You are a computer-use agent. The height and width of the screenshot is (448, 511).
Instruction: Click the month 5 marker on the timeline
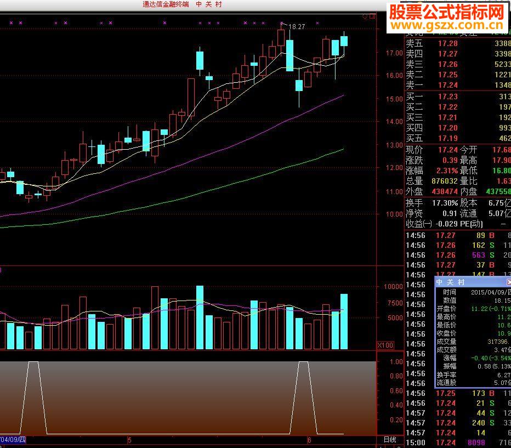[130, 440]
